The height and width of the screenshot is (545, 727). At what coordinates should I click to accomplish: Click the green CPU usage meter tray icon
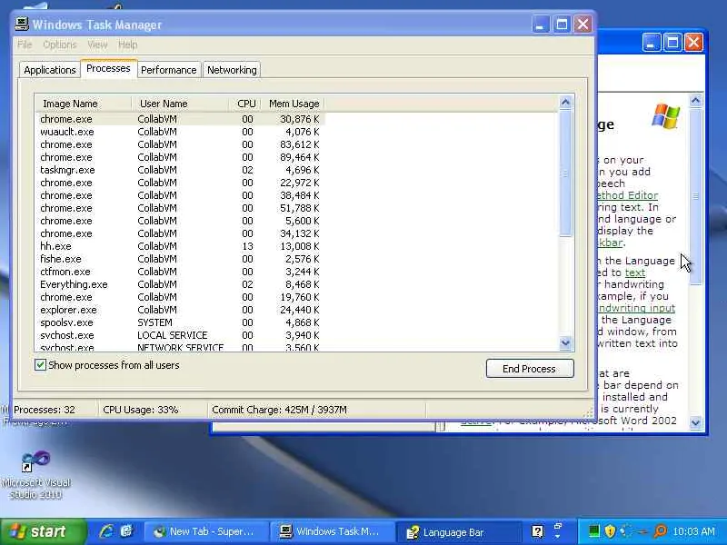click(x=593, y=531)
